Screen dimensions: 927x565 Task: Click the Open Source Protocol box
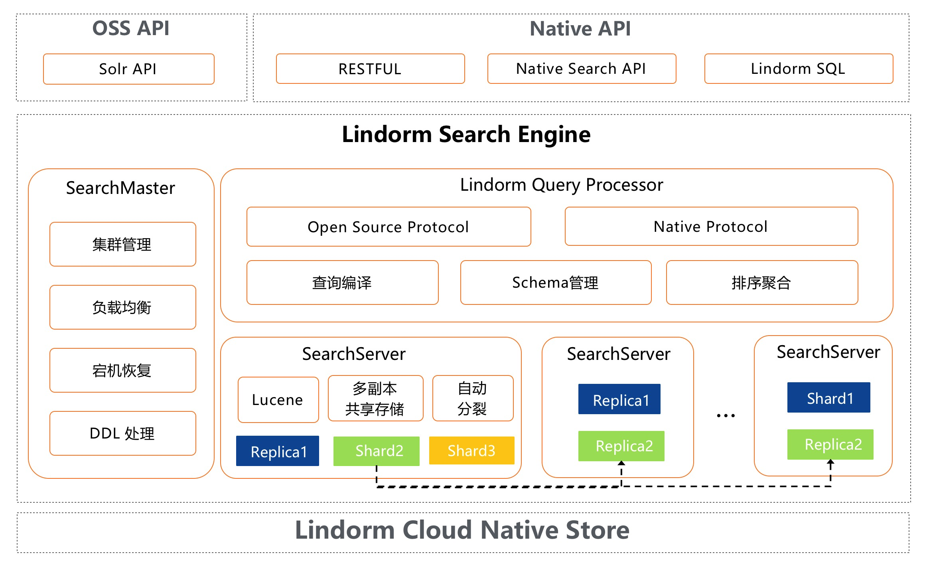(x=389, y=227)
